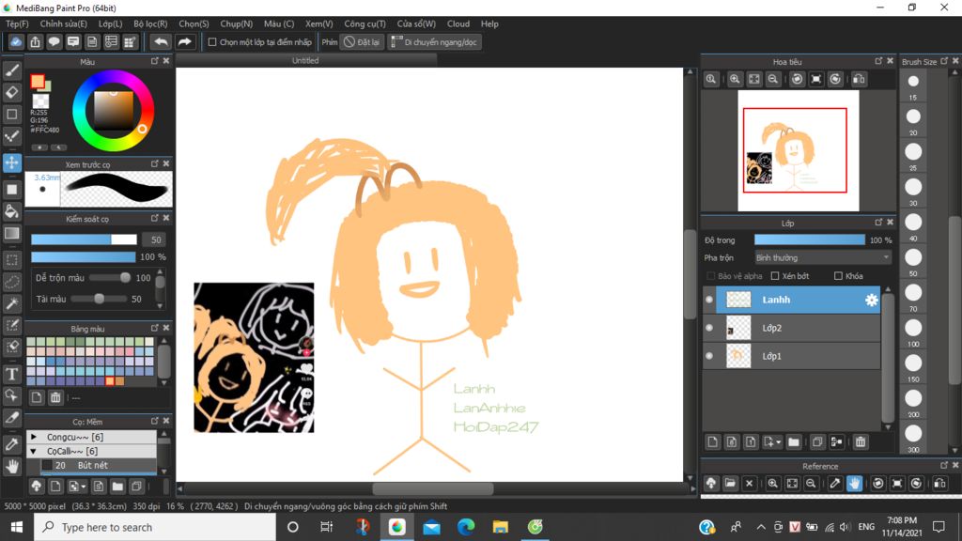This screenshot has width=962, height=541.
Task: Pick the Eyedropper tool
Action: pyautogui.click(x=12, y=443)
